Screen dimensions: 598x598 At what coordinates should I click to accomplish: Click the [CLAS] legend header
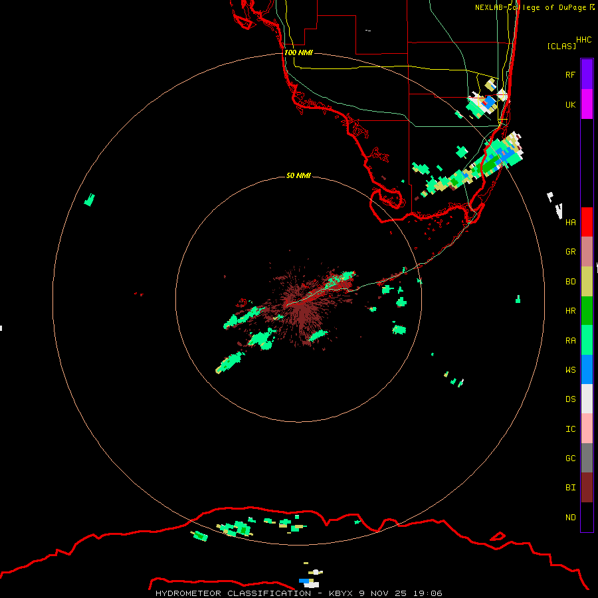(561, 46)
